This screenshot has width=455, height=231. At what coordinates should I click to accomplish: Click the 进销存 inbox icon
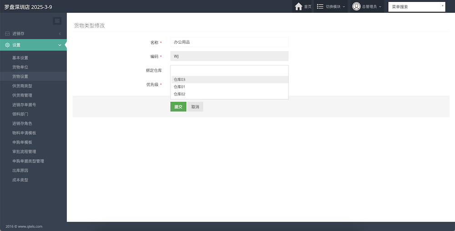[x=7, y=34]
